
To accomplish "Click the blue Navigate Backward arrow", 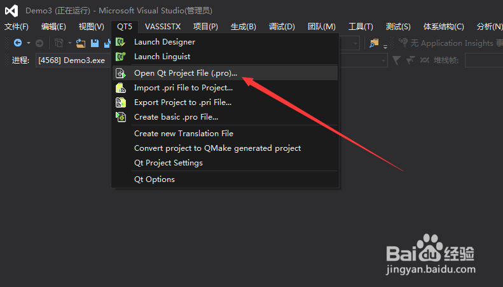I will pos(18,43).
